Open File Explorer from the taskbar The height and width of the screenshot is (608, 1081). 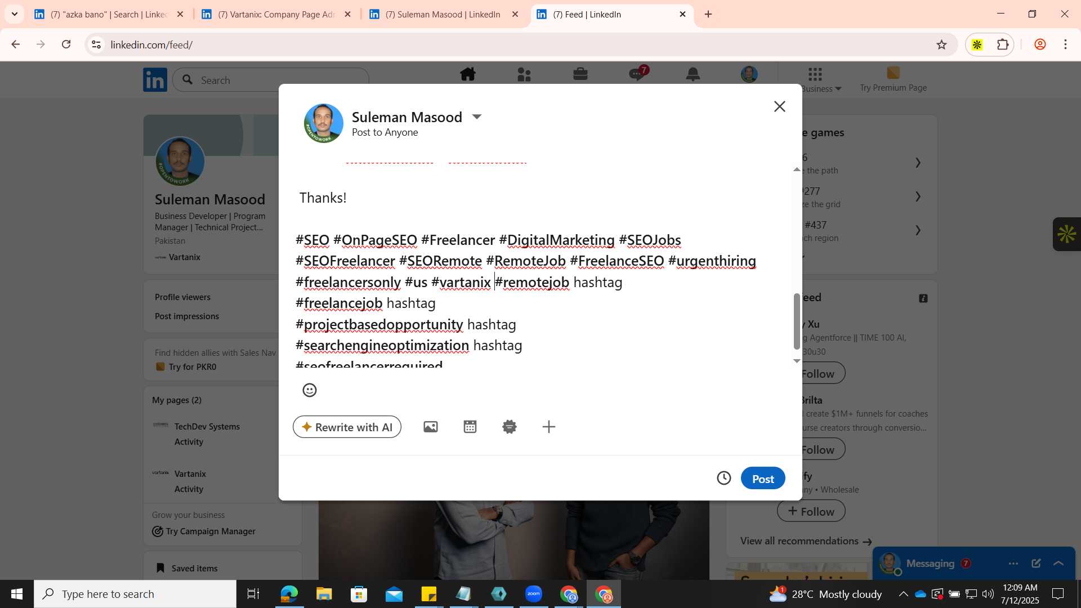[324, 594]
